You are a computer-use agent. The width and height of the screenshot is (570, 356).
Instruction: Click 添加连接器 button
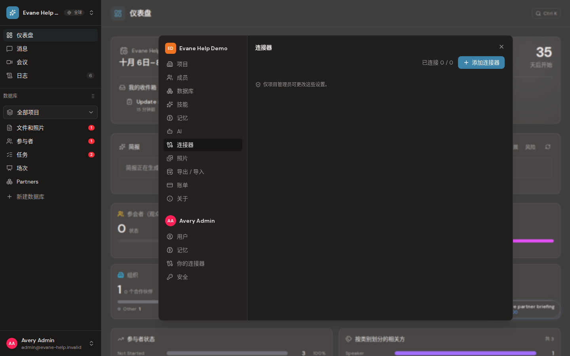(481, 62)
